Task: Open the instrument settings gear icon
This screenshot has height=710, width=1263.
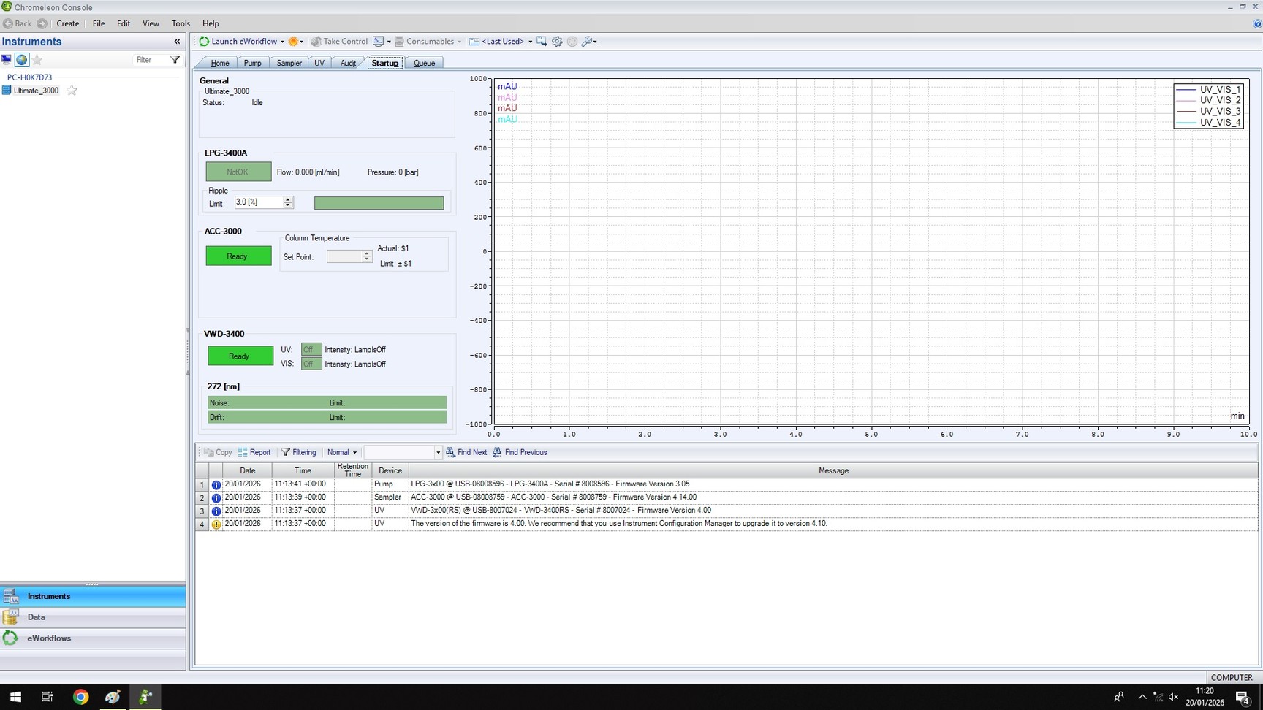Action: (x=557, y=42)
